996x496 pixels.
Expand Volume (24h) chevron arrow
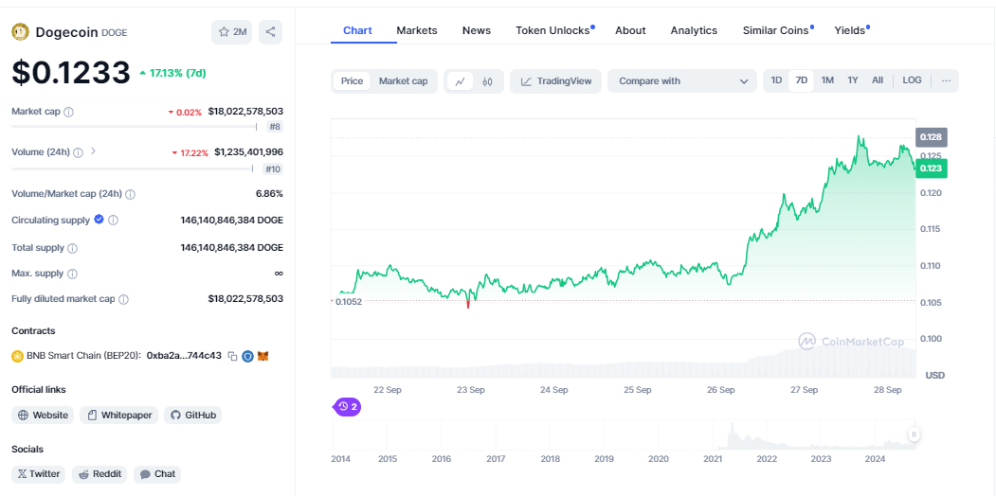point(93,151)
